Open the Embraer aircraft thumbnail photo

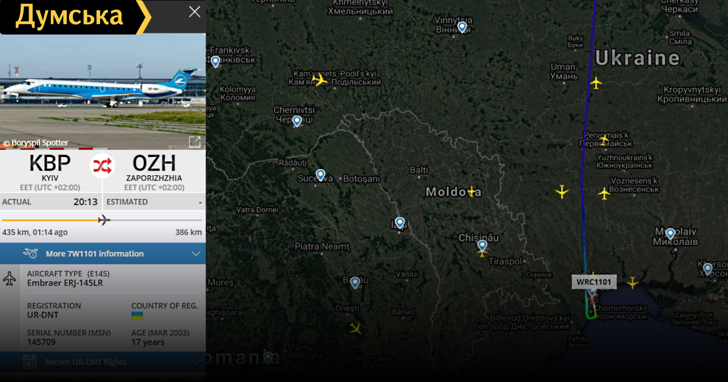pos(103,91)
